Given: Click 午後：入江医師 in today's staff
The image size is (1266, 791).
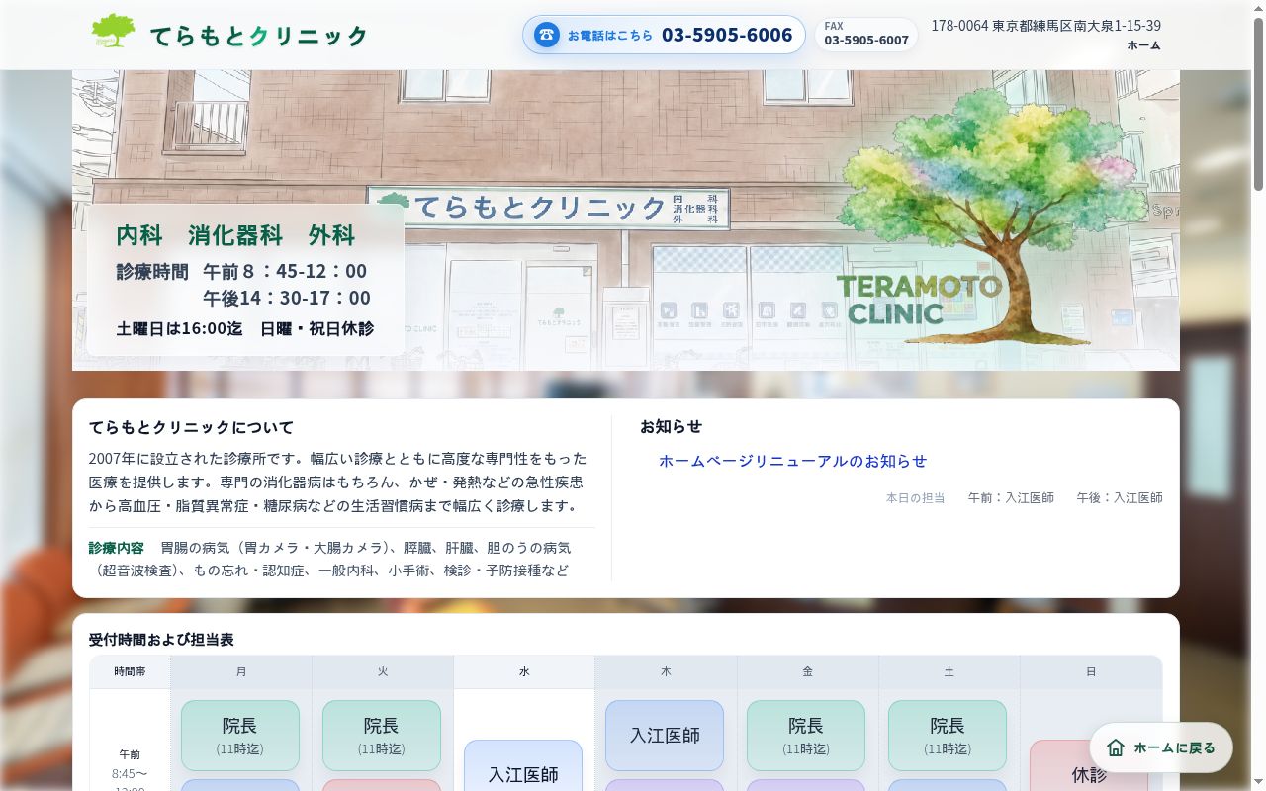Looking at the screenshot, I should point(1120,498).
